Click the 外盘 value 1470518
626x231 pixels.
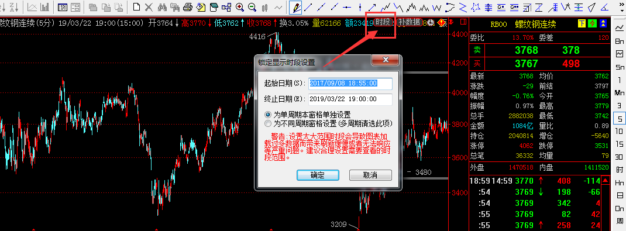[x=521, y=168]
